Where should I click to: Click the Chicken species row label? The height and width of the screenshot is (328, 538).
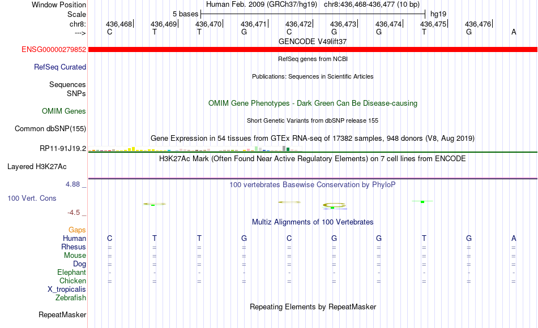point(72,280)
